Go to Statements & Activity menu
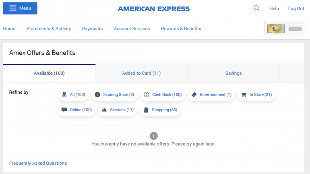 point(49,29)
